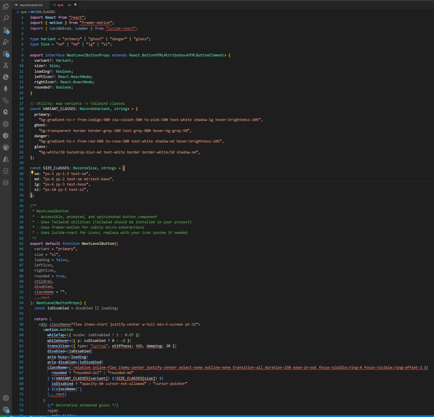Open the Source Control view
The width and height of the screenshot is (434, 417).
tap(6, 30)
